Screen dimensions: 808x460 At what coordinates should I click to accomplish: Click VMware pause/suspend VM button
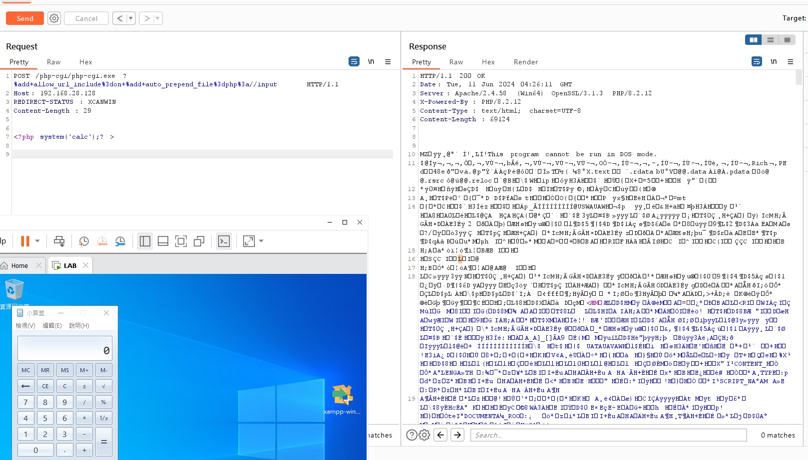point(25,241)
